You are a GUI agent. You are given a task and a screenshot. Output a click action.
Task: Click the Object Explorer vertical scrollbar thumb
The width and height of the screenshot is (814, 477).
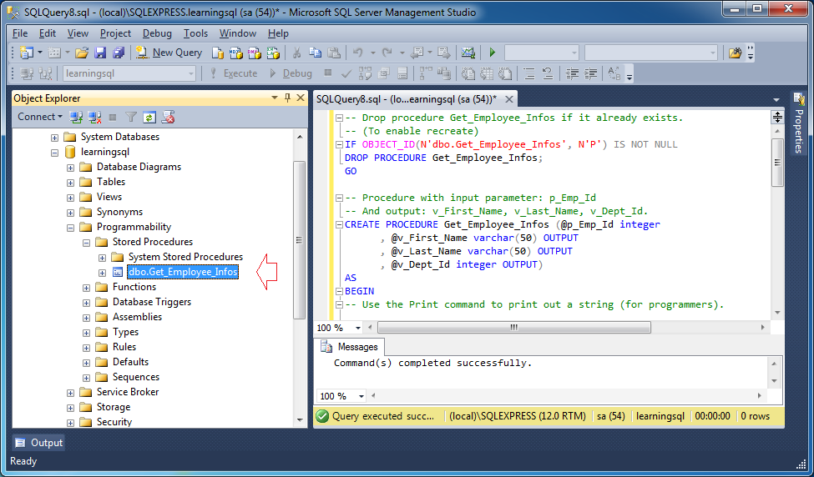(x=300, y=239)
